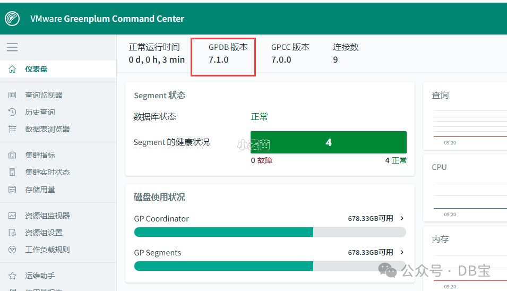Toggle the hamburger sidebar menu
The width and height of the screenshot is (507, 291).
(x=12, y=47)
